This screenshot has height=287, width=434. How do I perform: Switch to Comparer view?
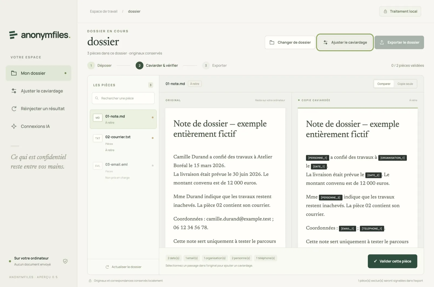[384, 84]
